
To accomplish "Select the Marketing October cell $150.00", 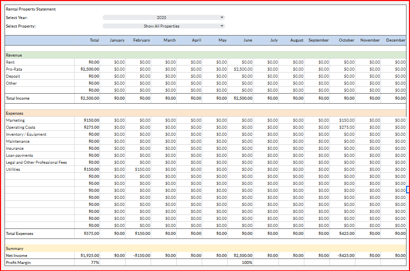I will click(342, 120).
